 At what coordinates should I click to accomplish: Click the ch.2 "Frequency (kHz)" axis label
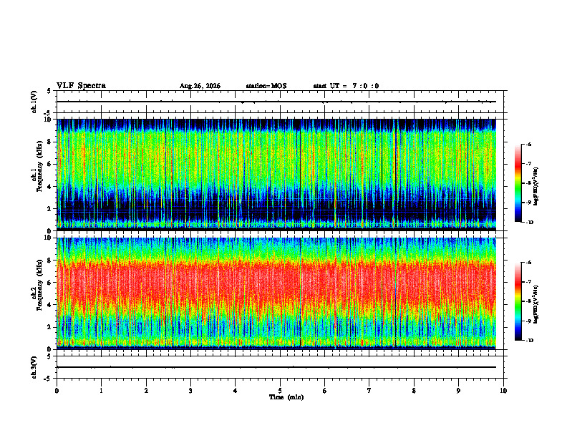[39, 285]
